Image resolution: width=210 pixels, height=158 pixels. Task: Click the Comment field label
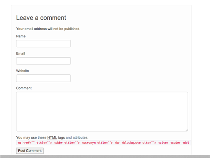click(24, 88)
